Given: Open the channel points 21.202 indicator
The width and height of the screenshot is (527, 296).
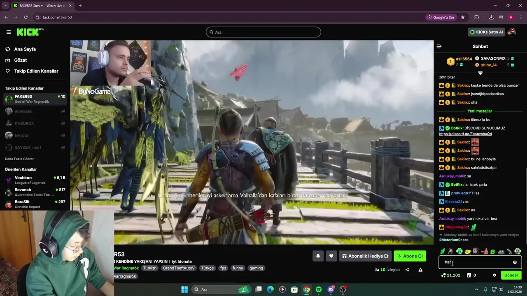Looking at the screenshot, I should click(451, 275).
